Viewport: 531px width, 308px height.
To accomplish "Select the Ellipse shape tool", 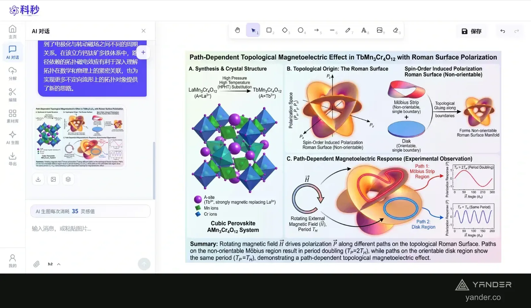I will coord(301,31).
